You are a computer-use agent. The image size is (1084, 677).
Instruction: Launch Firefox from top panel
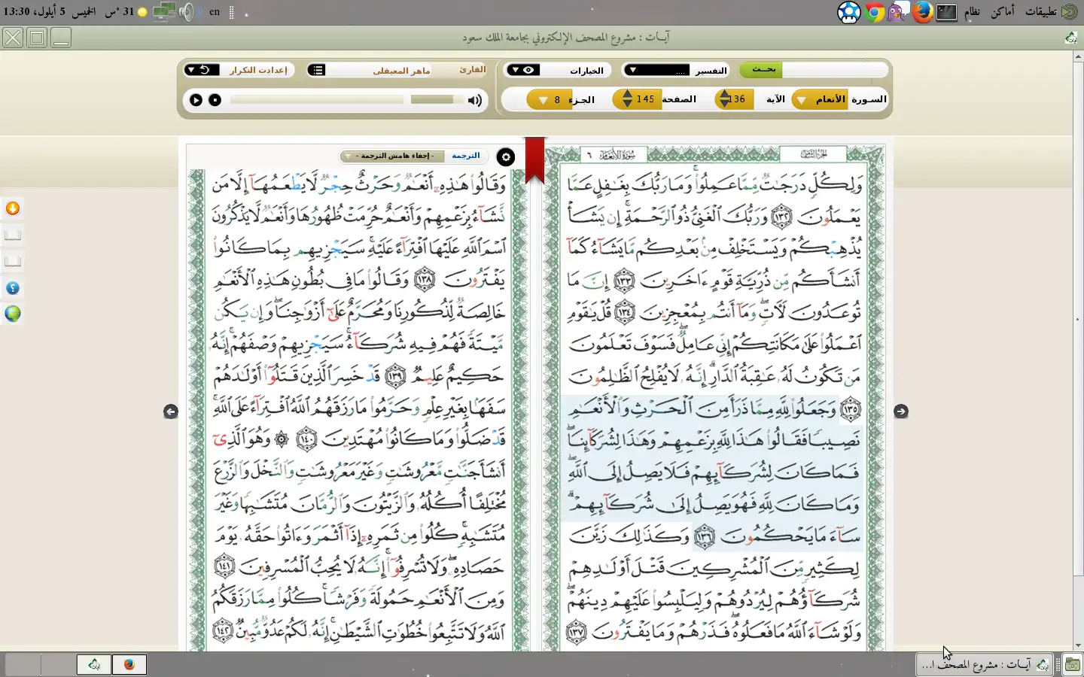tap(922, 12)
